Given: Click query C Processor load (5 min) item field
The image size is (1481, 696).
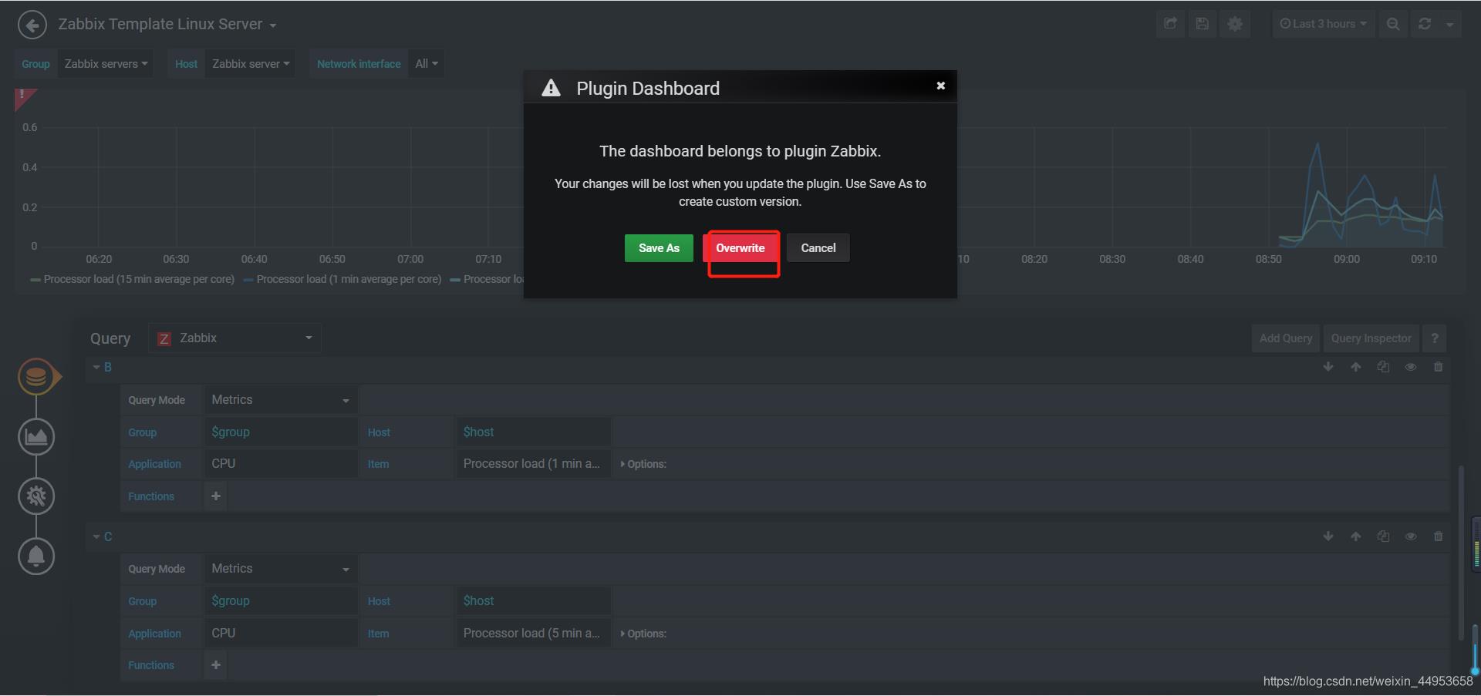Looking at the screenshot, I should (x=533, y=634).
